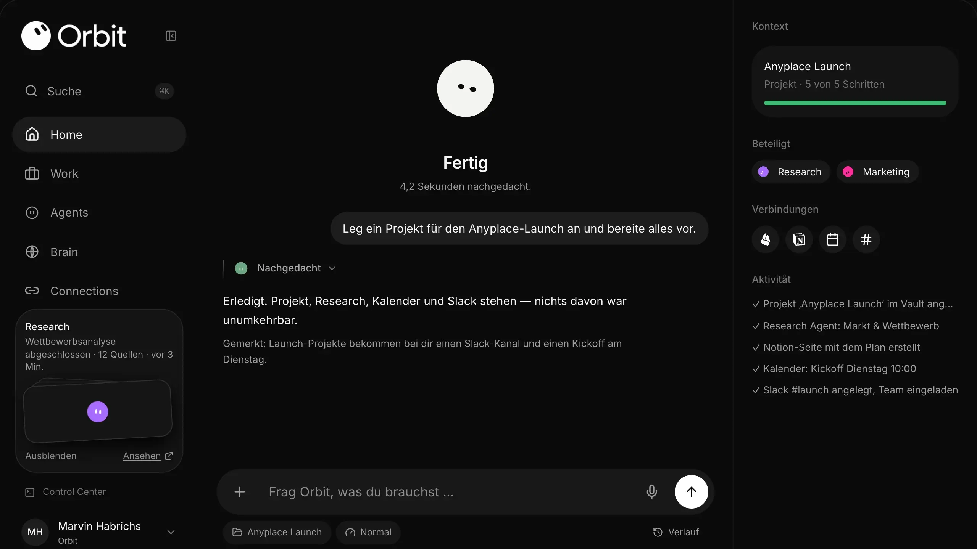Open the Obsidian vault connection icon
This screenshot has width=977, height=549.
766,239
